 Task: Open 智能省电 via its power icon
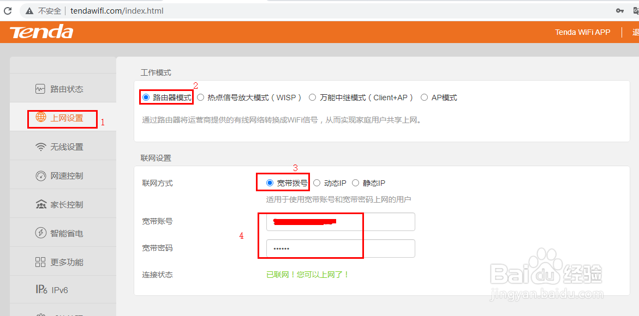[x=40, y=232]
